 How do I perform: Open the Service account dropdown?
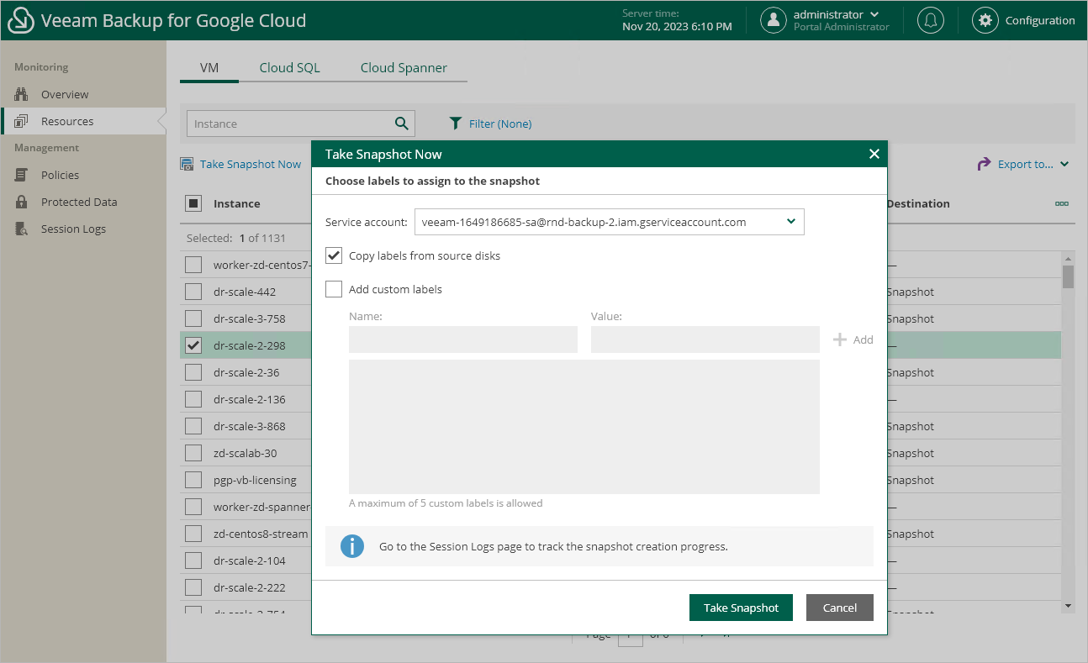(610, 222)
